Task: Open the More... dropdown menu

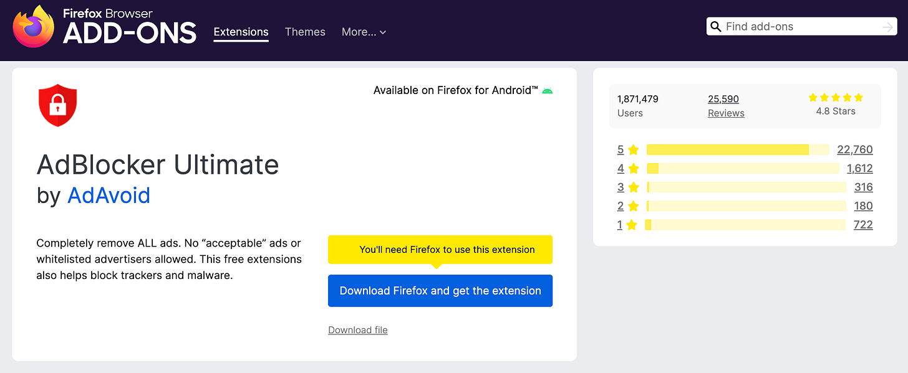Action: click(x=364, y=32)
